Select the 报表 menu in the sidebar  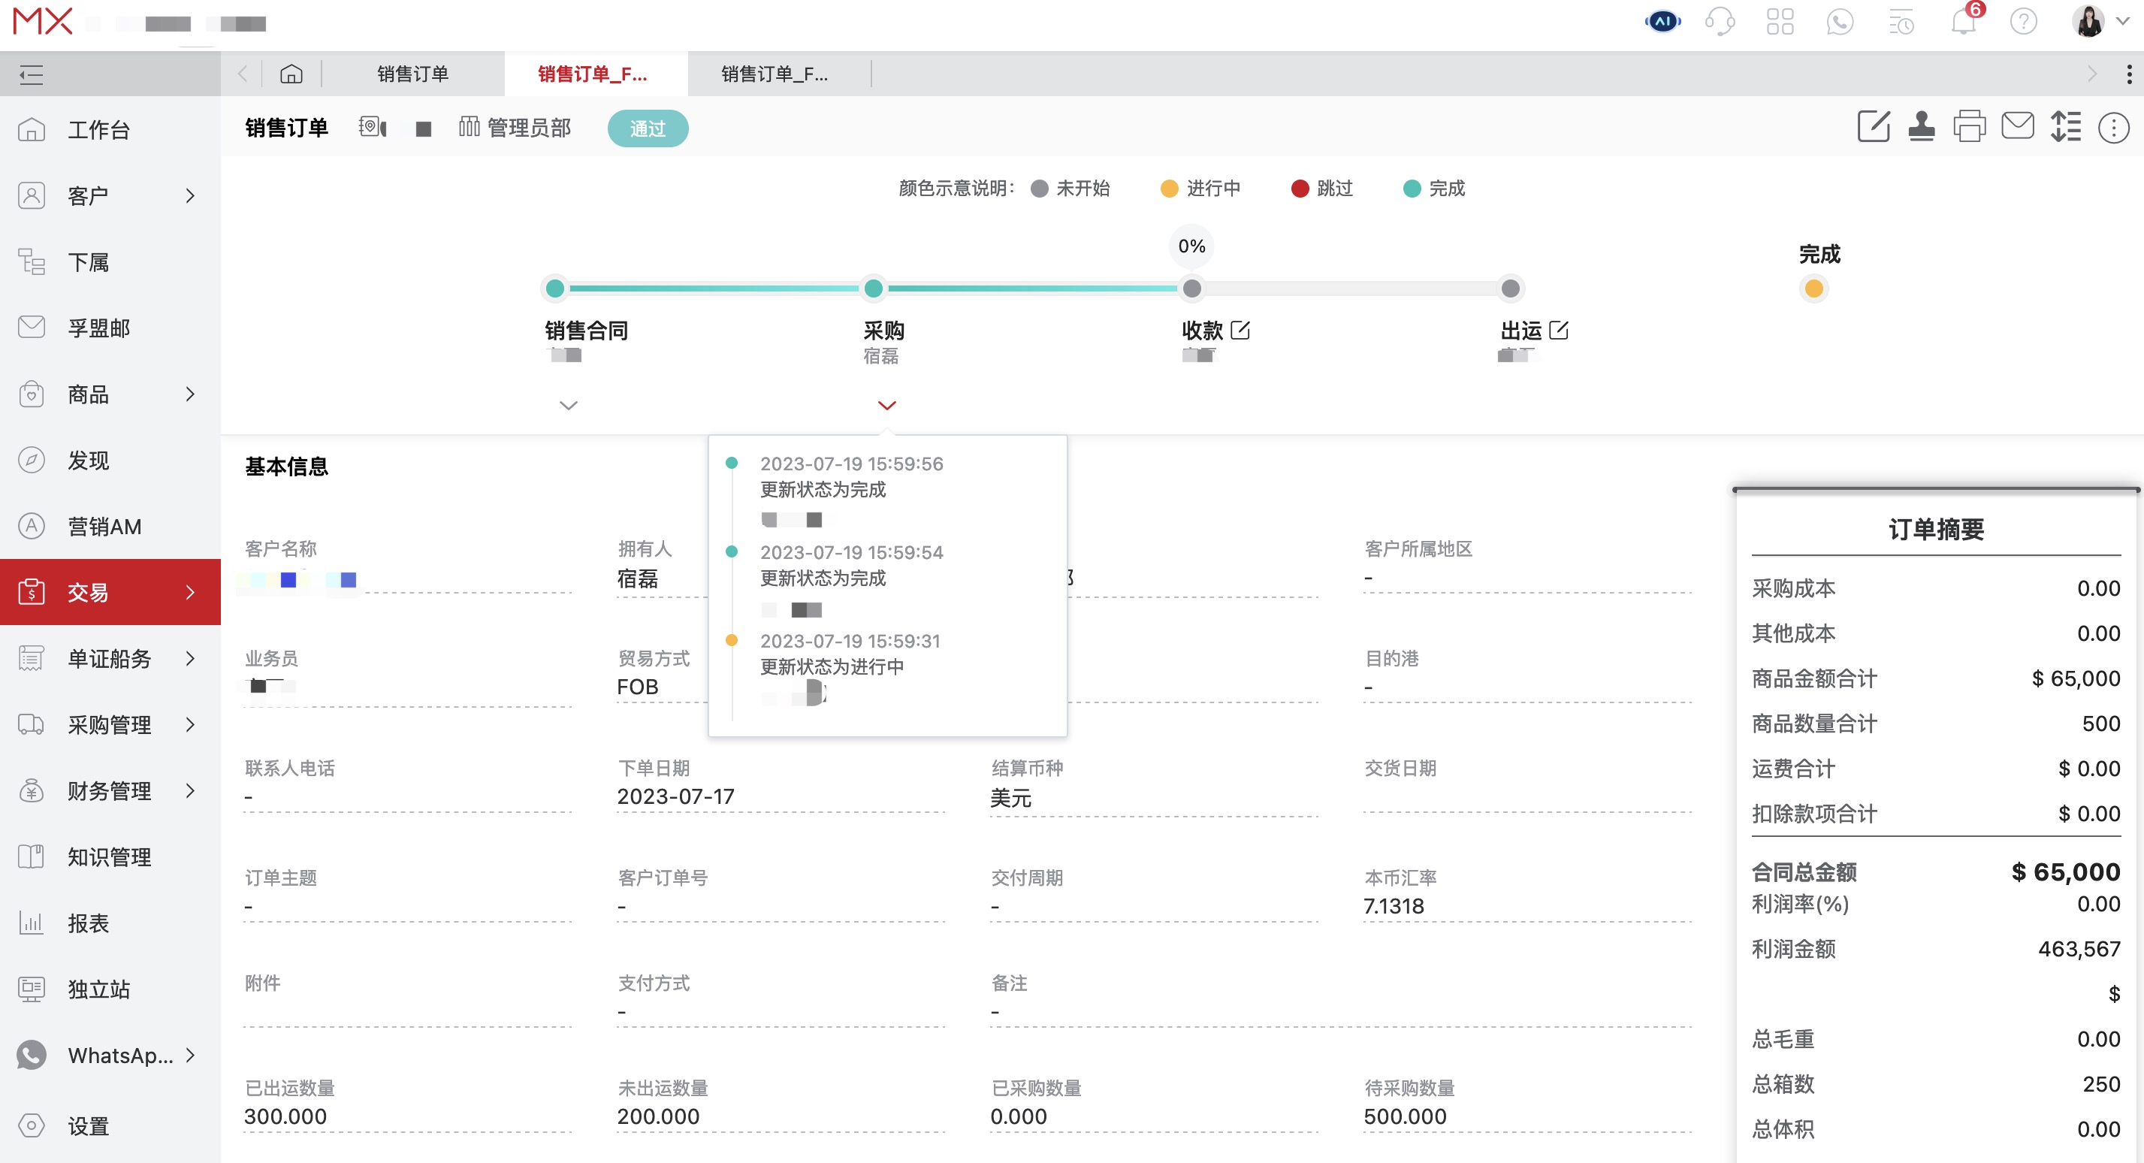coord(88,923)
